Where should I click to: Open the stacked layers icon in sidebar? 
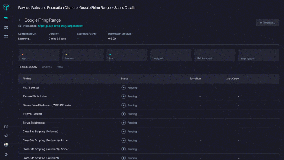(x=6, y=27)
